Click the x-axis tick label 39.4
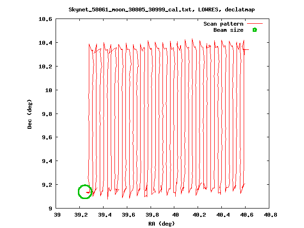The image size is (304, 228). click(x=104, y=215)
